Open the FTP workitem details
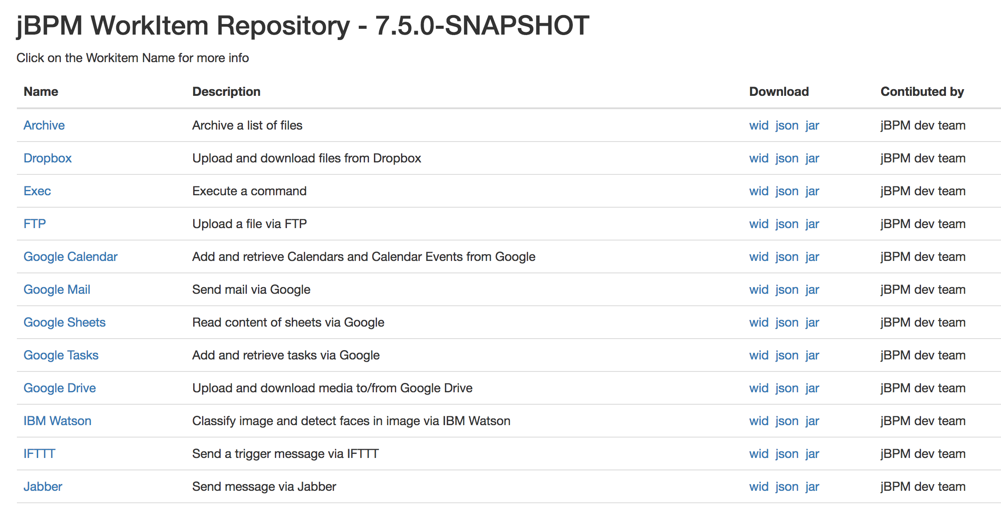Viewport: 1001px width, 505px height. 35,224
